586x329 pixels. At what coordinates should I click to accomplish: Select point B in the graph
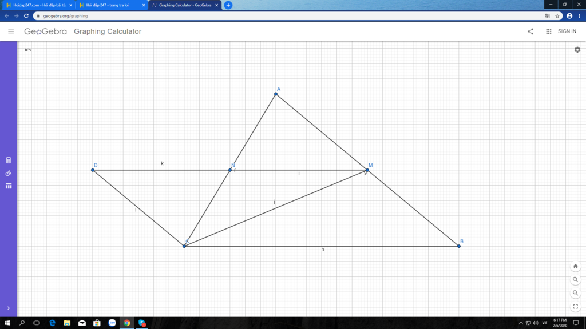[x=459, y=246]
